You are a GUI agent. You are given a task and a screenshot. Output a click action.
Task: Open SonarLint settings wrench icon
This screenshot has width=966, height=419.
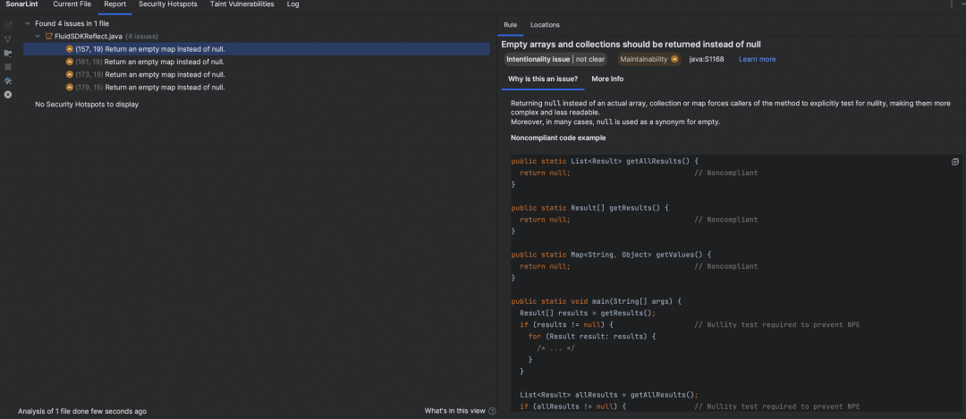point(8,80)
